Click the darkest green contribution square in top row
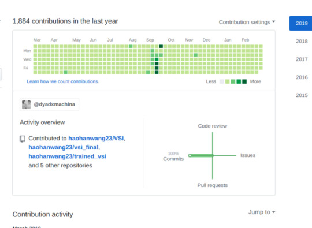This screenshot has height=228, width=312. pyautogui.click(x=161, y=46)
